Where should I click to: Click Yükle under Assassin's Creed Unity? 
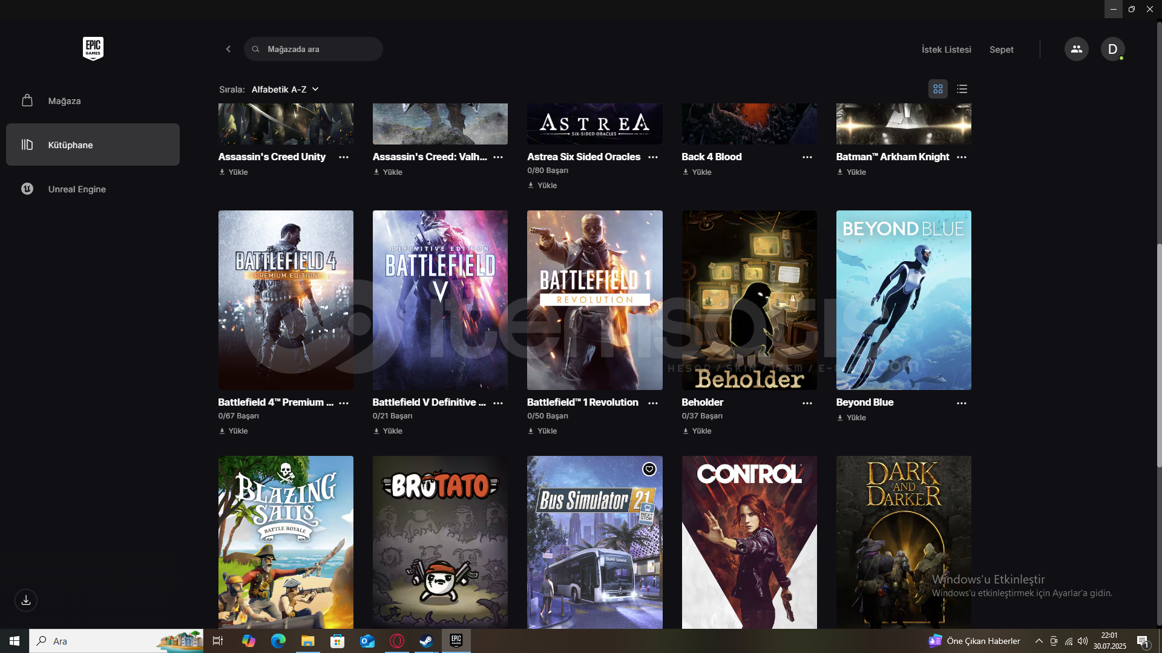[234, 172]
